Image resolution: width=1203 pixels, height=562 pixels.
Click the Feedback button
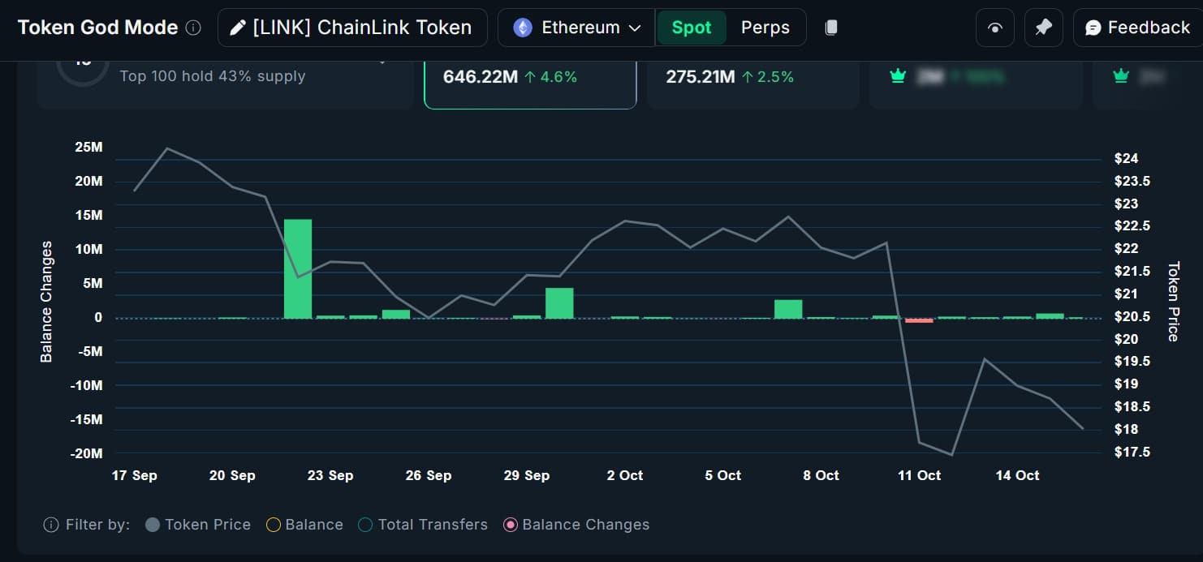pos(1137,27)
